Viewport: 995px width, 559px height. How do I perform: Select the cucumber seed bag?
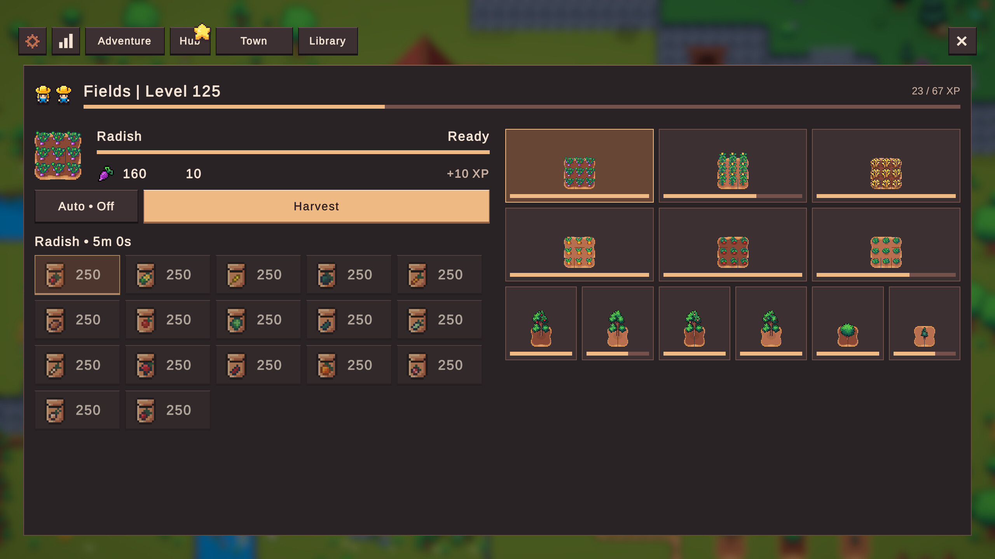pos(349,320)
